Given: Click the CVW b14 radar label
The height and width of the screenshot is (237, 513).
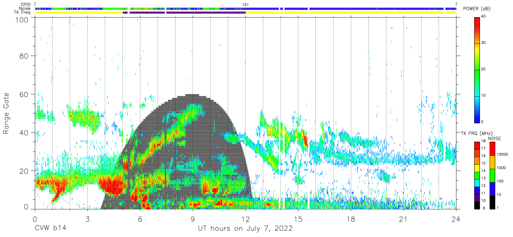Looking at the screenshot, I should tap(51, 229).
